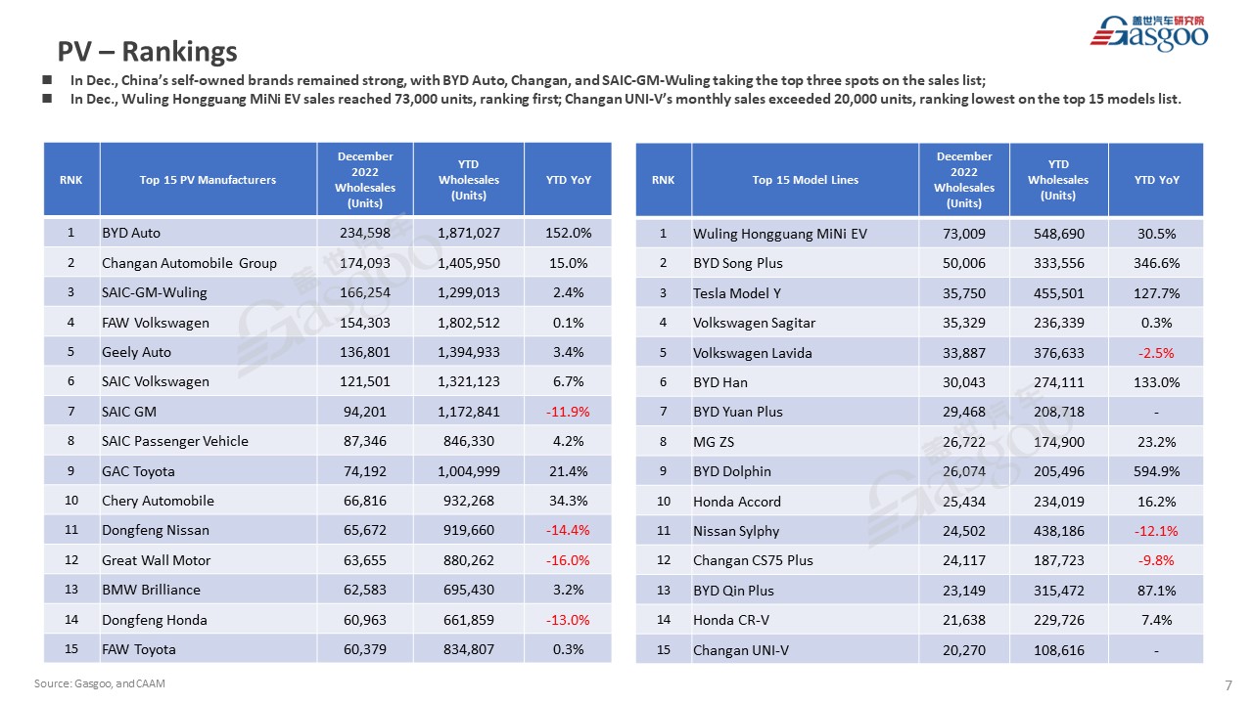The image size is (1253, 704).
Task: Click the red -13.0% YoY value
Action: pos(568,619)
